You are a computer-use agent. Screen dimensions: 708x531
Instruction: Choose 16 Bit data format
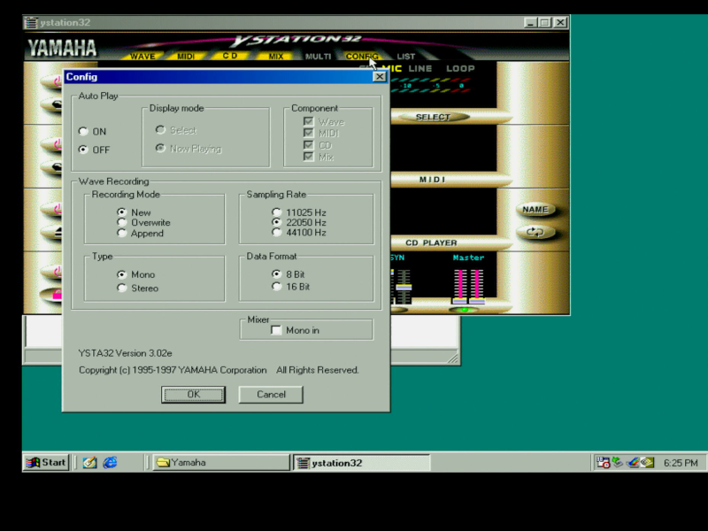tap(277, 287)
